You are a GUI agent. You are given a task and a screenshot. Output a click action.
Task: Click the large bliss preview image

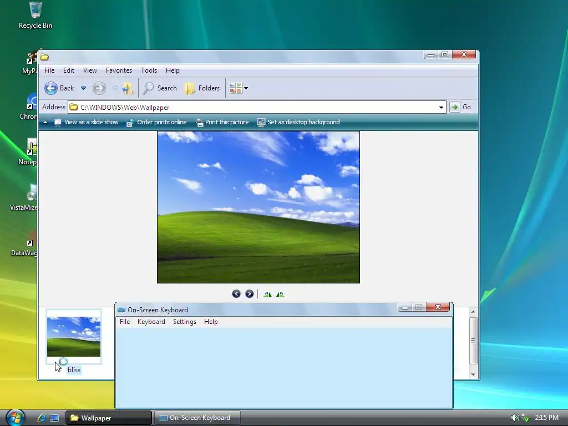tap(258, 207)
